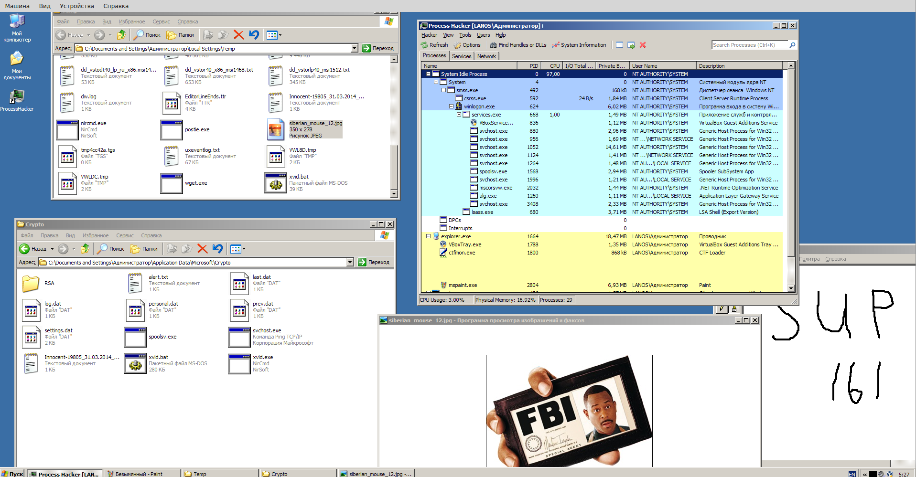Switch to the Services tab
Image resolution: width=916 pixels, height=477 pixels.
[461, 56]
